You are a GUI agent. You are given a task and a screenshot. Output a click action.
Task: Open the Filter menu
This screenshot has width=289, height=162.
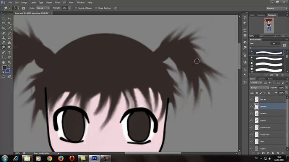point(57,3)
